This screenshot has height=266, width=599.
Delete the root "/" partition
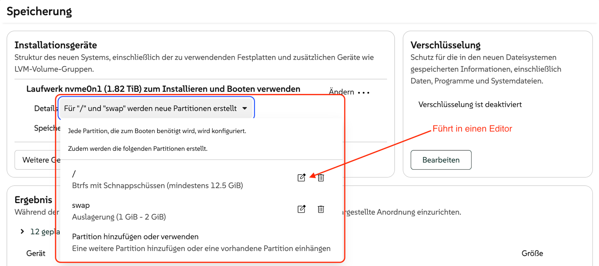(321, 178)
